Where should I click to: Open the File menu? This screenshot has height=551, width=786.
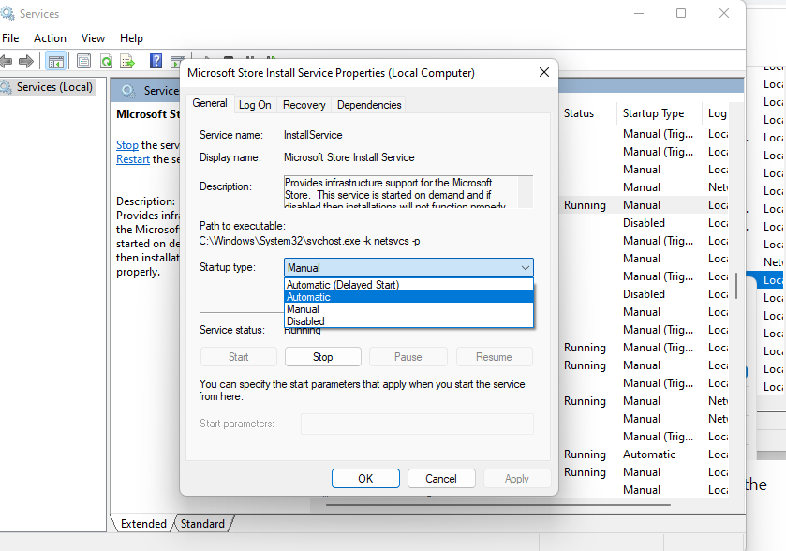click(10, 38)
